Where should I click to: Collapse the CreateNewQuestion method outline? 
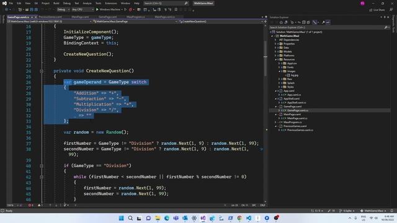click(x=42, y=71)
